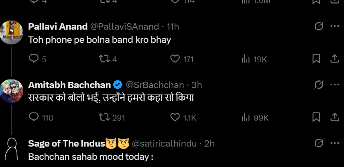Image resolution: width=344 pixels, height=167 pixels.
Task: Open more options for Sage of The Indus tweet
Action: click(x=335, y=143)
